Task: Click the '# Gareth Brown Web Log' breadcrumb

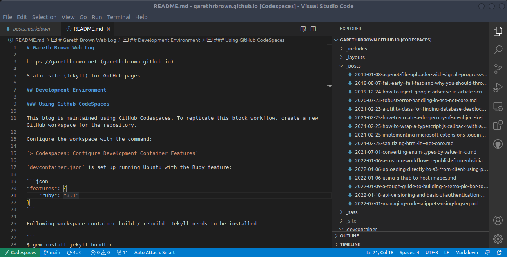Action: 84,40
